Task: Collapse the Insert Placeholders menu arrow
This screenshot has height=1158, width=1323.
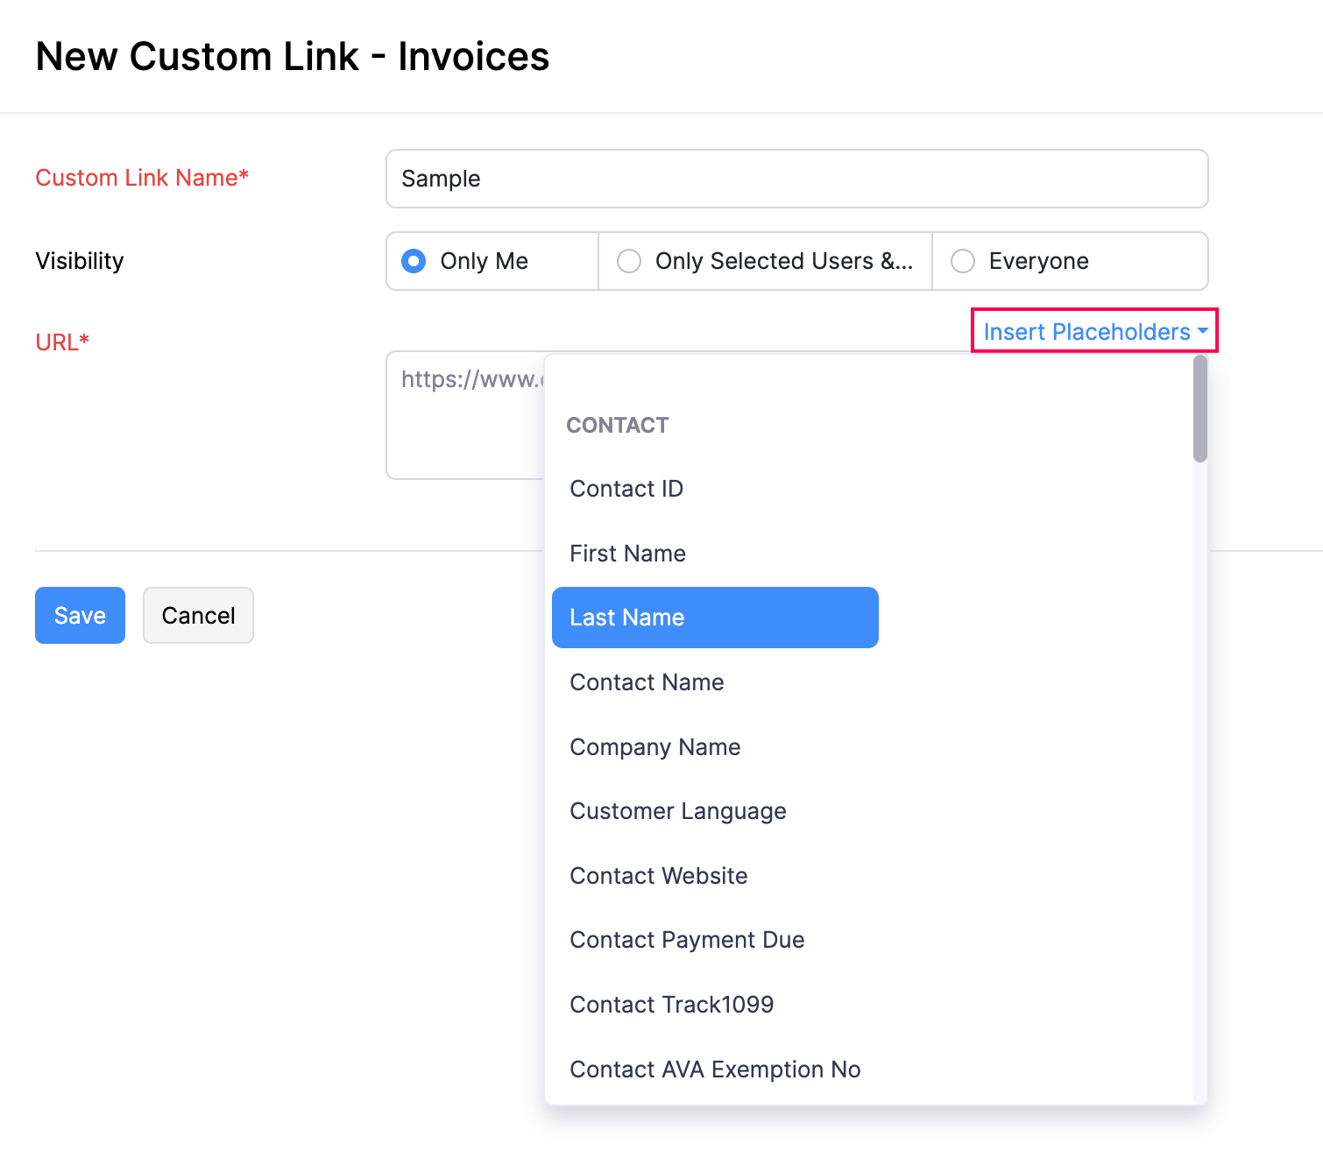Action: [x=1202, y=331]
